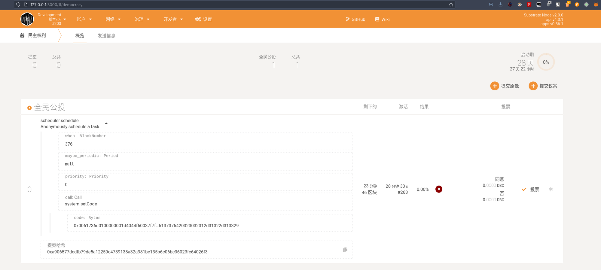Screen dimensions: 601x270
Task: Open the Polkadot.js orange extension icon
Action: coord(577,5)
